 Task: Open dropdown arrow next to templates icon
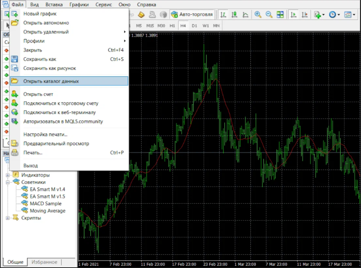click(x=354, y=15)
